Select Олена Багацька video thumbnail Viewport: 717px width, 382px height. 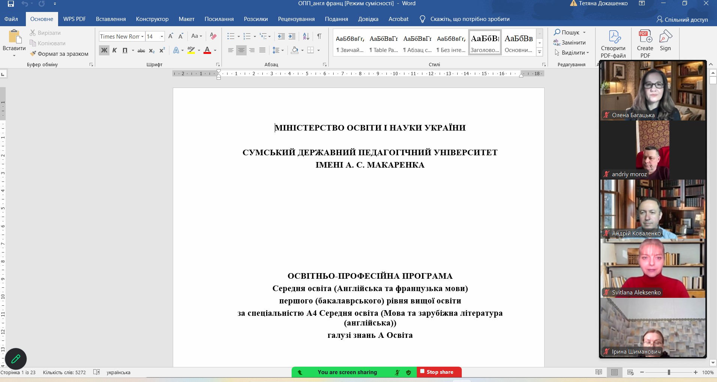(653, 91)
